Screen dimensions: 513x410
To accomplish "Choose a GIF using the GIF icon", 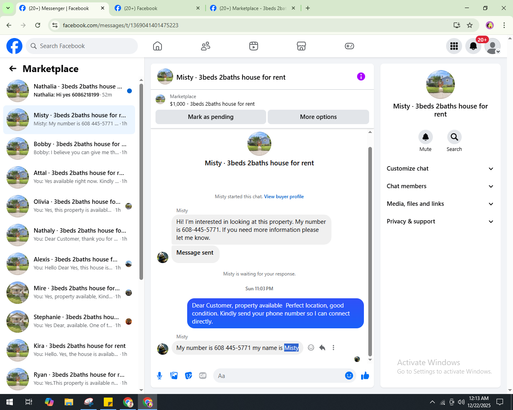I will coord(203,376).
